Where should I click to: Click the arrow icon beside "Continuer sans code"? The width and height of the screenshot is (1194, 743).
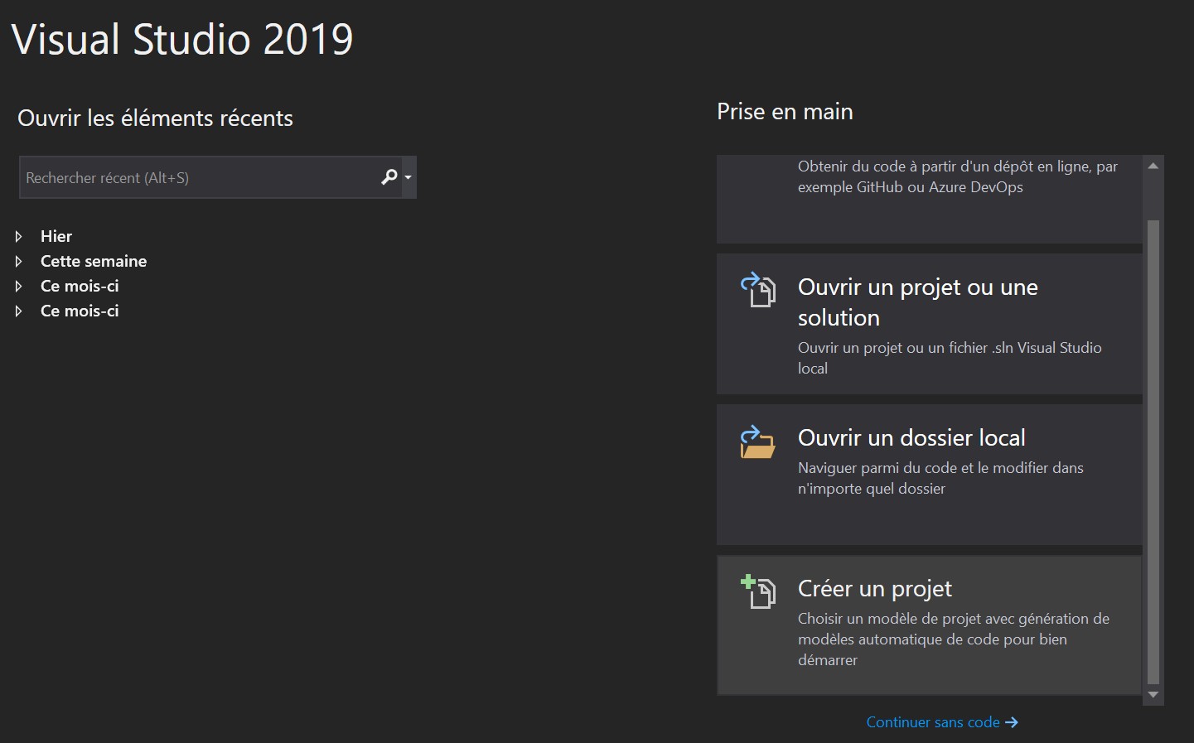point(1011,722)
